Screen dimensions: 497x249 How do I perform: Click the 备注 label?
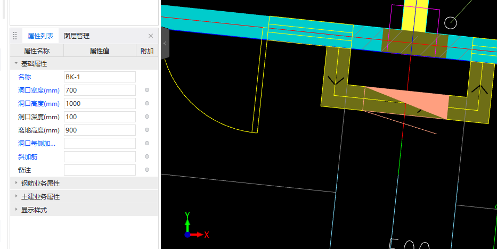25,170
